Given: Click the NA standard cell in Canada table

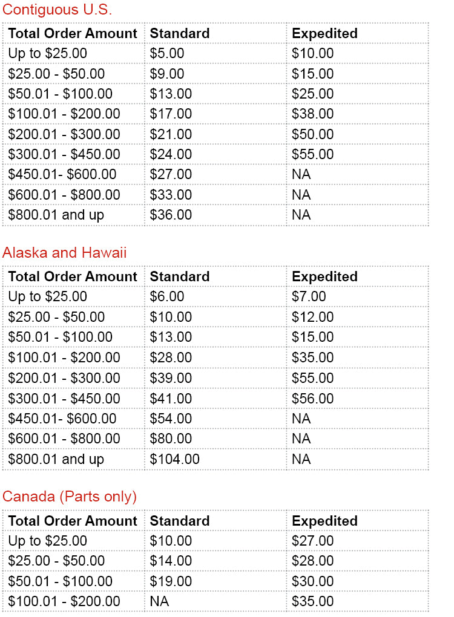Looking at the screenshot, I should tap(159, 601).
